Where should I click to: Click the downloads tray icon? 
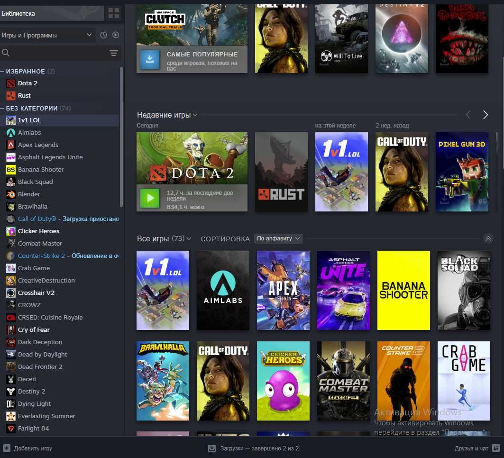[212, 449]
